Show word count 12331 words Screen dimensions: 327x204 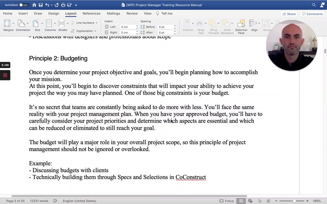point(39,201)
